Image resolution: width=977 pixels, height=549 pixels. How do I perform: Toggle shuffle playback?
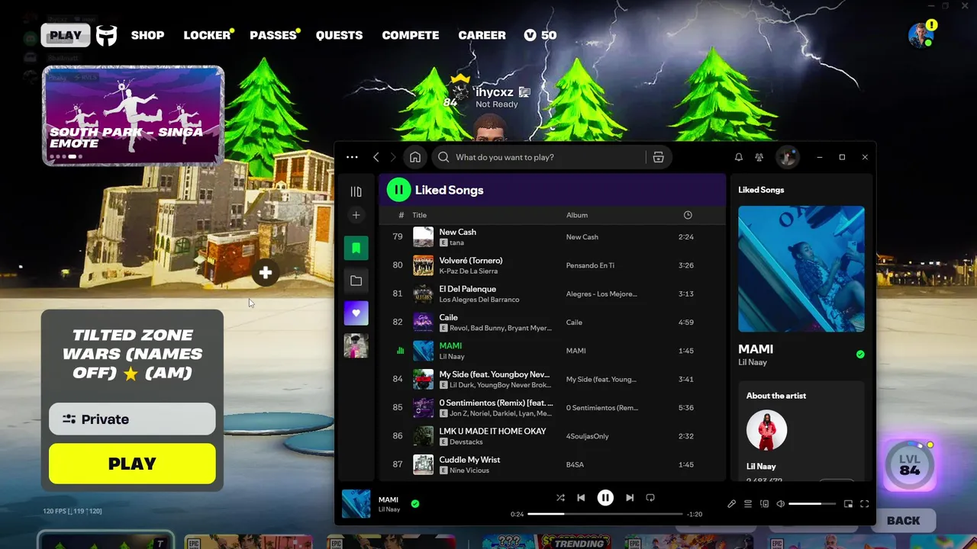click(x=560, y=498)
